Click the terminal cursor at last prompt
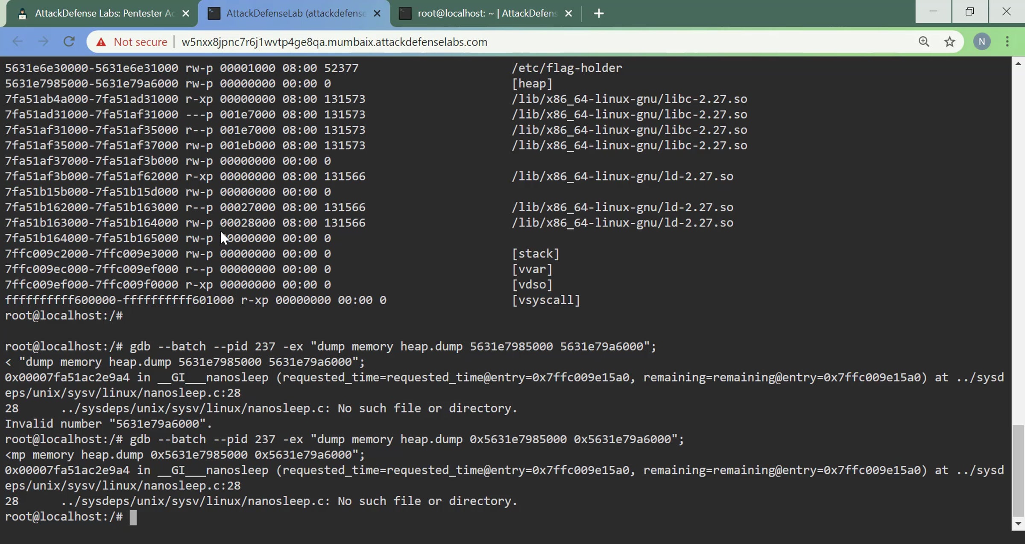The image size is (1025, 544). point(133,517)
